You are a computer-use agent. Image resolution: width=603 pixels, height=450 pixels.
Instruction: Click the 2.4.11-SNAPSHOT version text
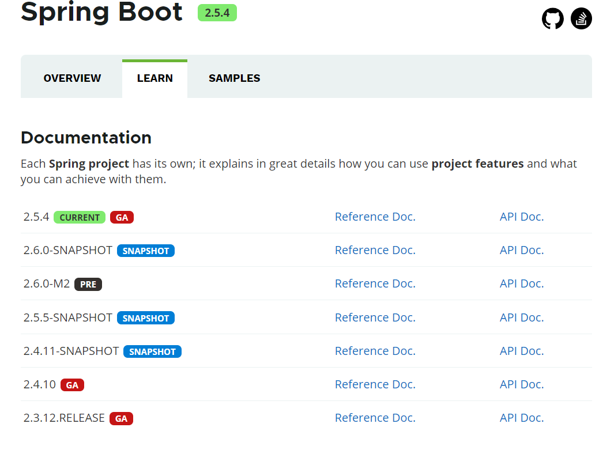[71, 351]
